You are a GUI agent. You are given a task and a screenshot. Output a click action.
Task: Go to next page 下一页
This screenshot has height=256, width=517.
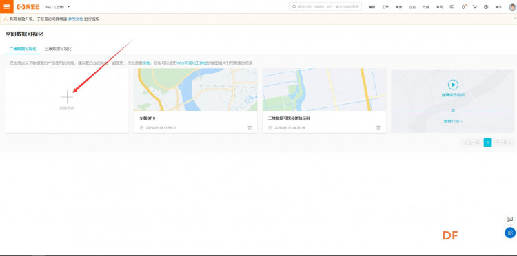pos(504,142)
